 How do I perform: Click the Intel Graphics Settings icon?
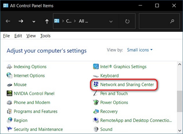pyautogui.click(x=96, y=66)
